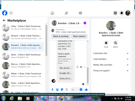Click More options button

coord(79,36)
